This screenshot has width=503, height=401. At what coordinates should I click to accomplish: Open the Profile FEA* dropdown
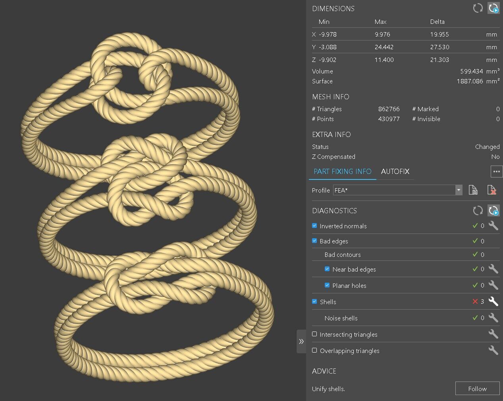(398, 190)
